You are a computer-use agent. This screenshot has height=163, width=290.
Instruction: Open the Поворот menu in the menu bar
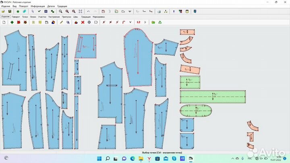click(23, 6)
